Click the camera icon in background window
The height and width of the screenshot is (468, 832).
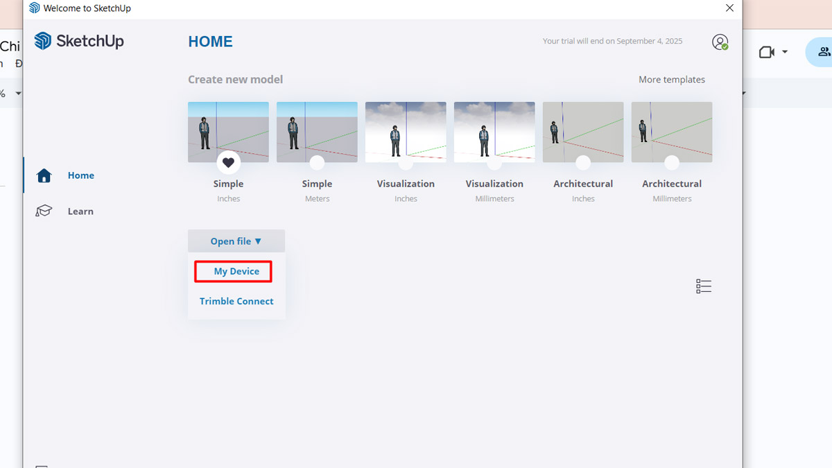coord(766,52)
